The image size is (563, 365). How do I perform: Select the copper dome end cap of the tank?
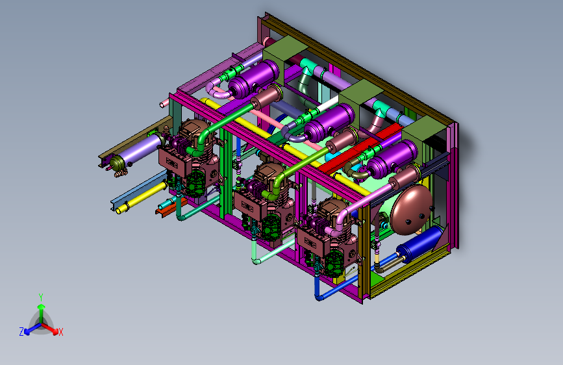(x=412, y=210)
